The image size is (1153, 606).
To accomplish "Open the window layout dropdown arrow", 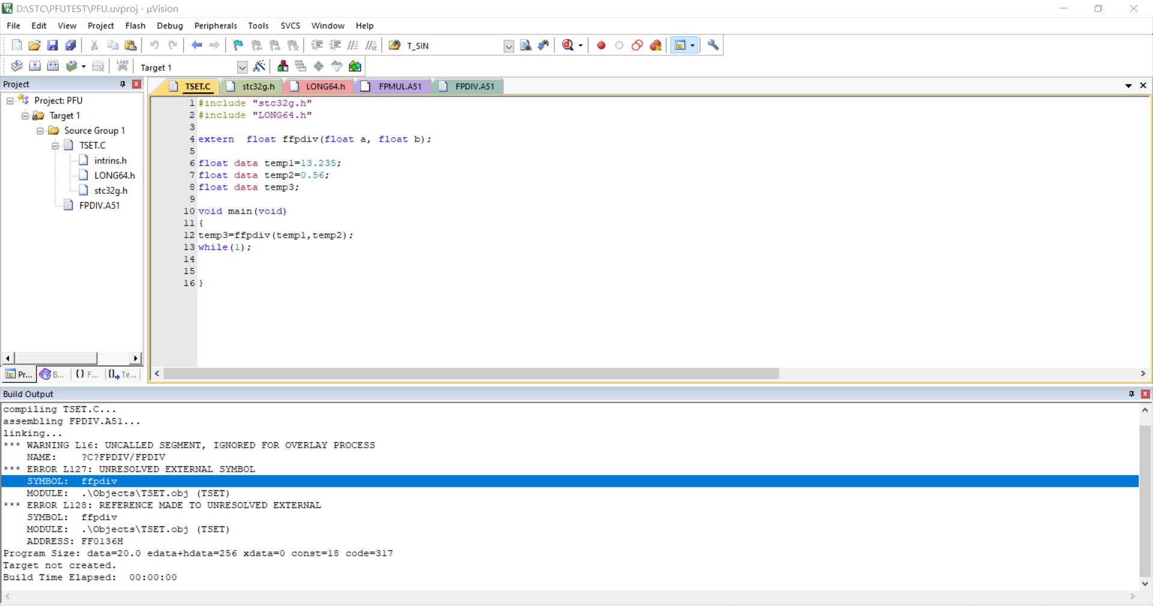I will click(x=692, y=46).
